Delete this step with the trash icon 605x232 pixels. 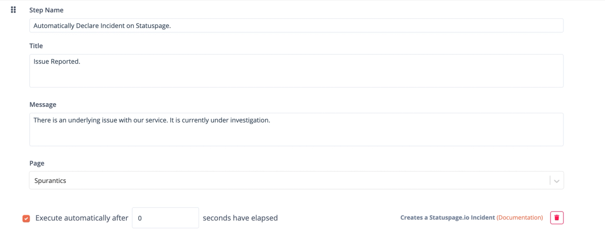click(x=557, y=218)
